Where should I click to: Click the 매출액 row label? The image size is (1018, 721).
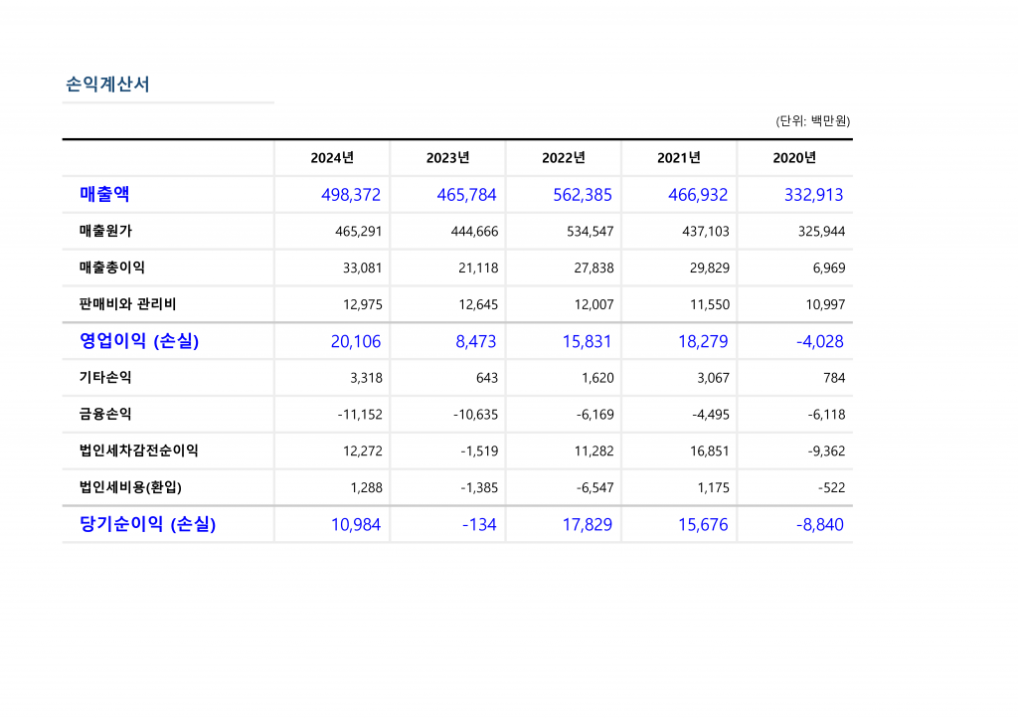[x=104, y=194]
